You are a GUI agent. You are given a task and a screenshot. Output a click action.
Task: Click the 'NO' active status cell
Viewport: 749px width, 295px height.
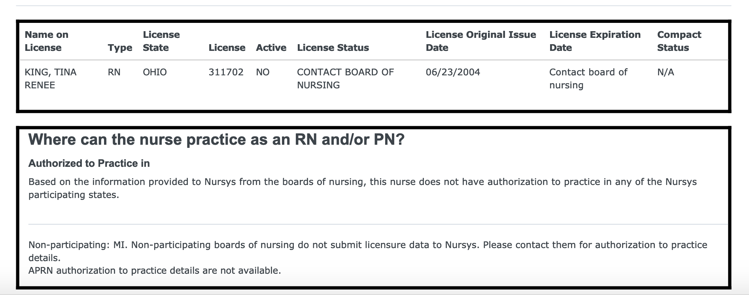pyautogui.click(x=263, y=72)
